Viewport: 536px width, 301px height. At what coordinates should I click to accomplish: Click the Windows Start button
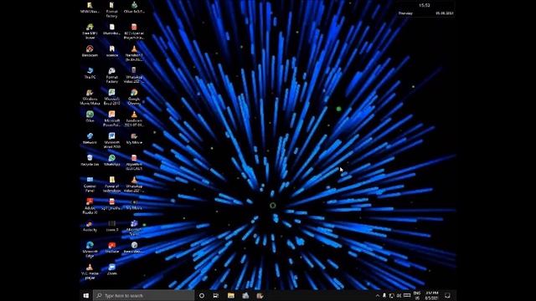[86, 295]
